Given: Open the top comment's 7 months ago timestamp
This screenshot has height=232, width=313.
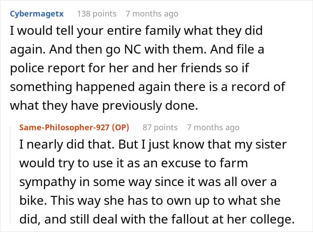Looking at the screenshot, I should coord(152,14).
